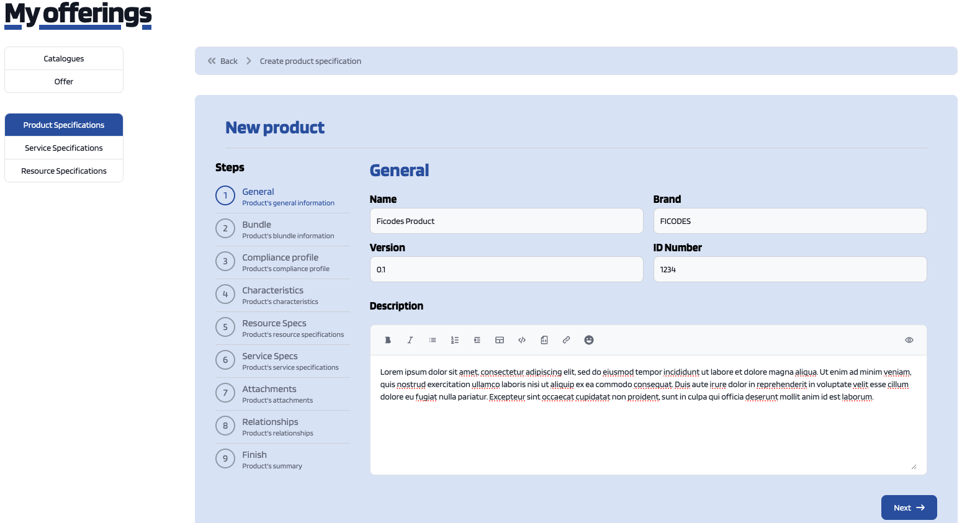Viewport: 962px width, 523px height.
Task: Insert a hyperlink in the description
Action: coord(567,340)
